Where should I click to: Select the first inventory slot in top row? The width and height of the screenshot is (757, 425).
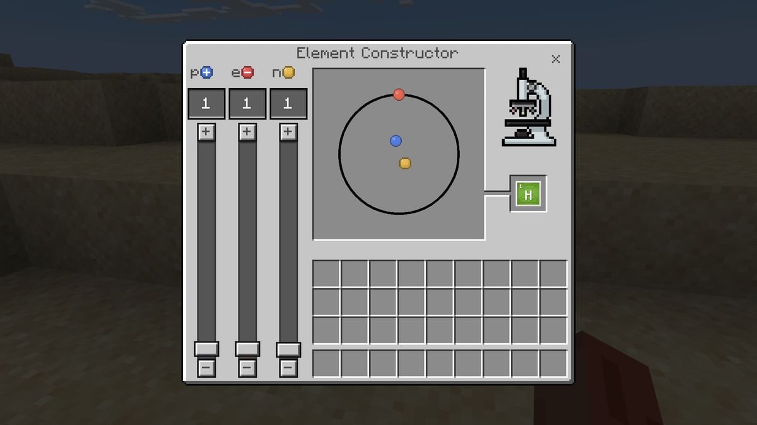pyautogui.click(x=326, y=274)
